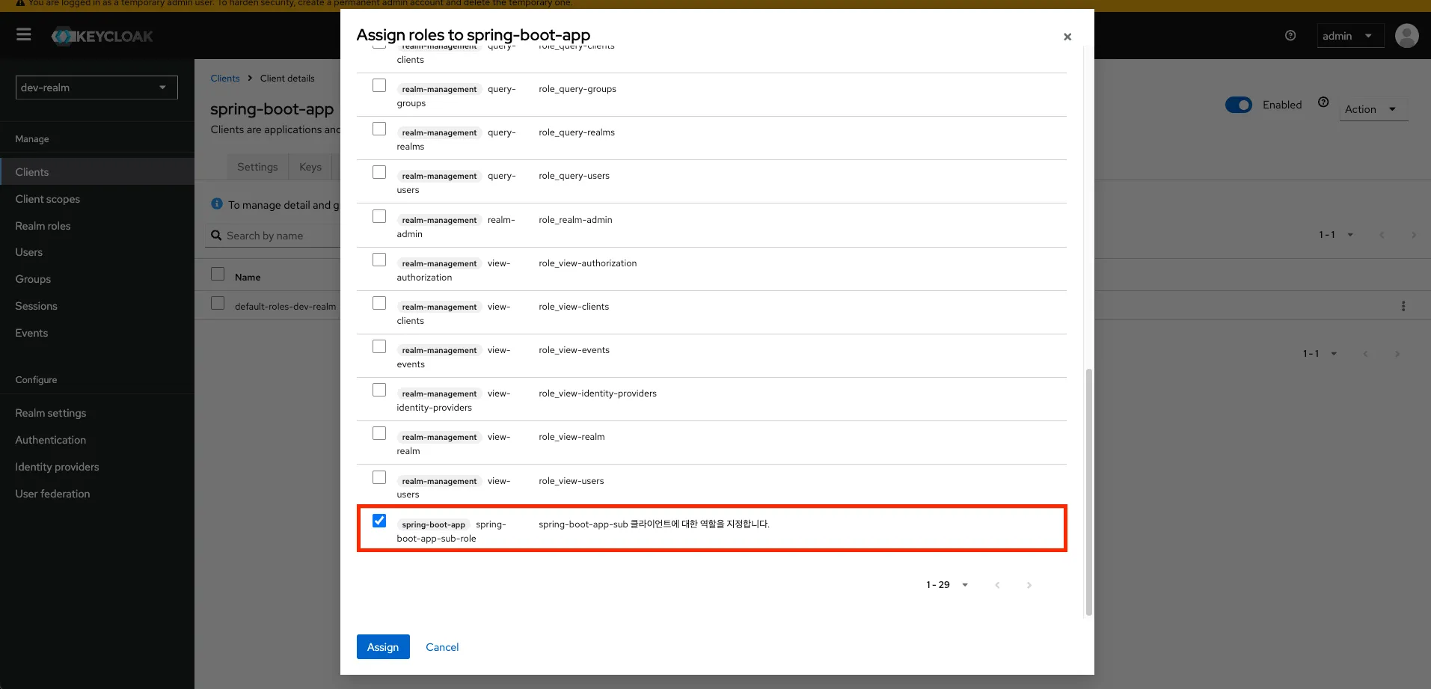Follow the Clients breadcrumb link
Image resolution: width=1431 pixels, height=689 pixels.
tap(225, 79)
